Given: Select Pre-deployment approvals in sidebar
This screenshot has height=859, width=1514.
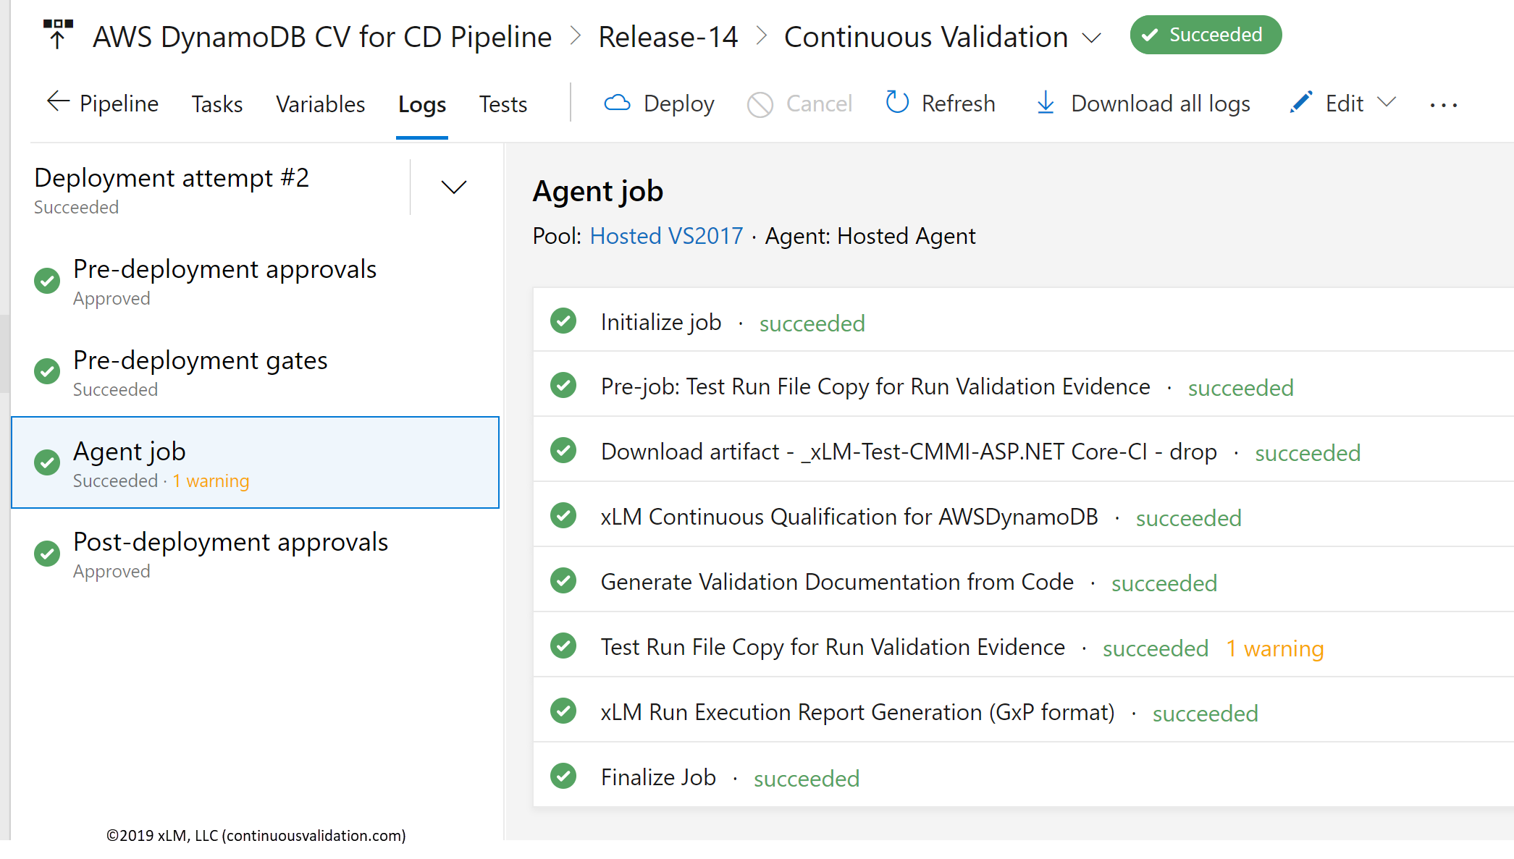Looking at the screenshot, I should click(256, 281).
